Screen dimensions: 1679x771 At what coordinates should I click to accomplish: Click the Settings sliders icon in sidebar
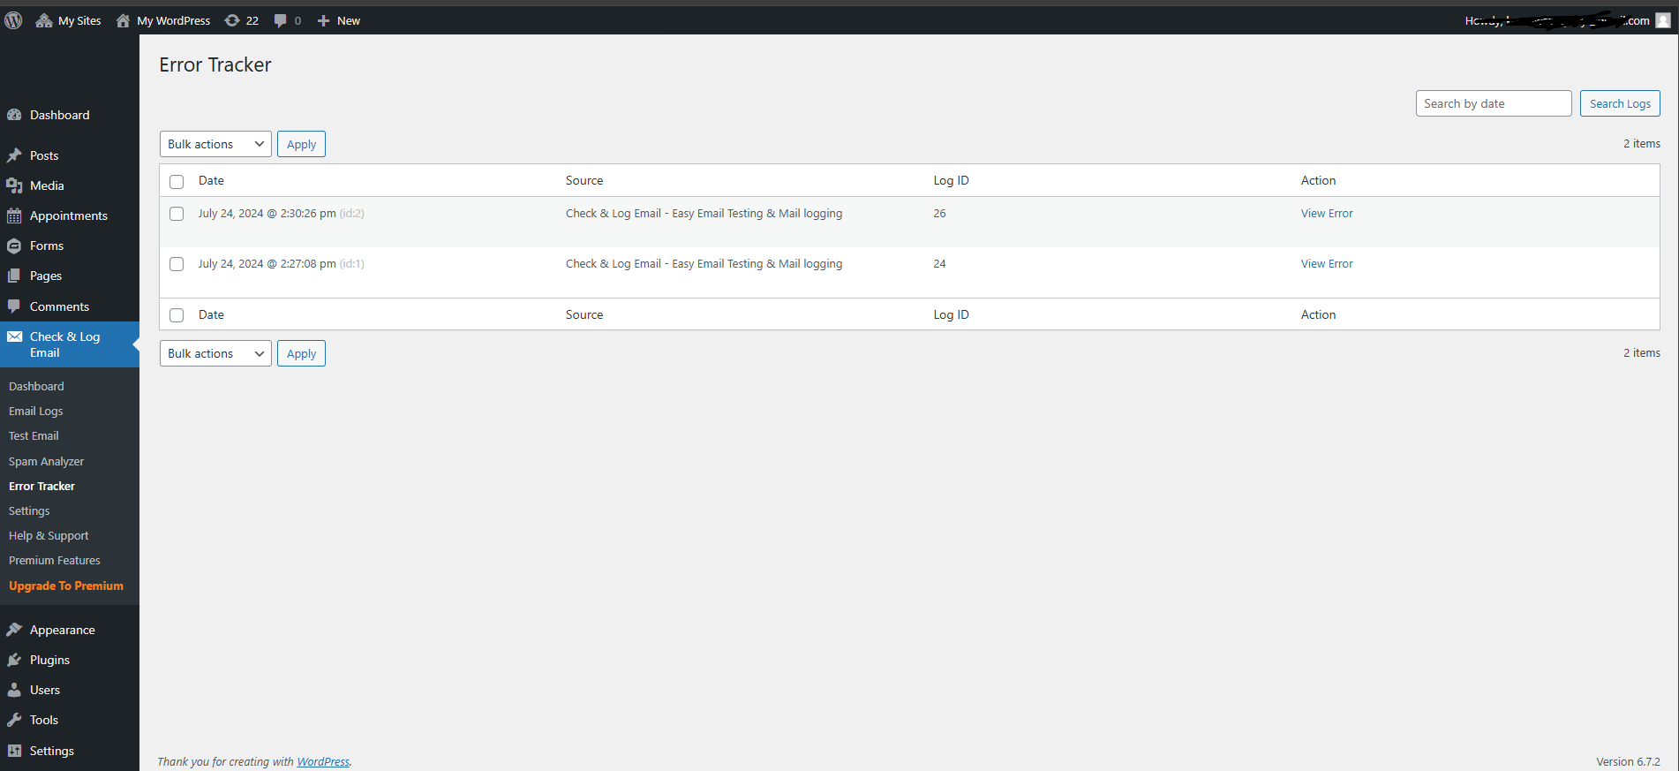pos(14,751)
